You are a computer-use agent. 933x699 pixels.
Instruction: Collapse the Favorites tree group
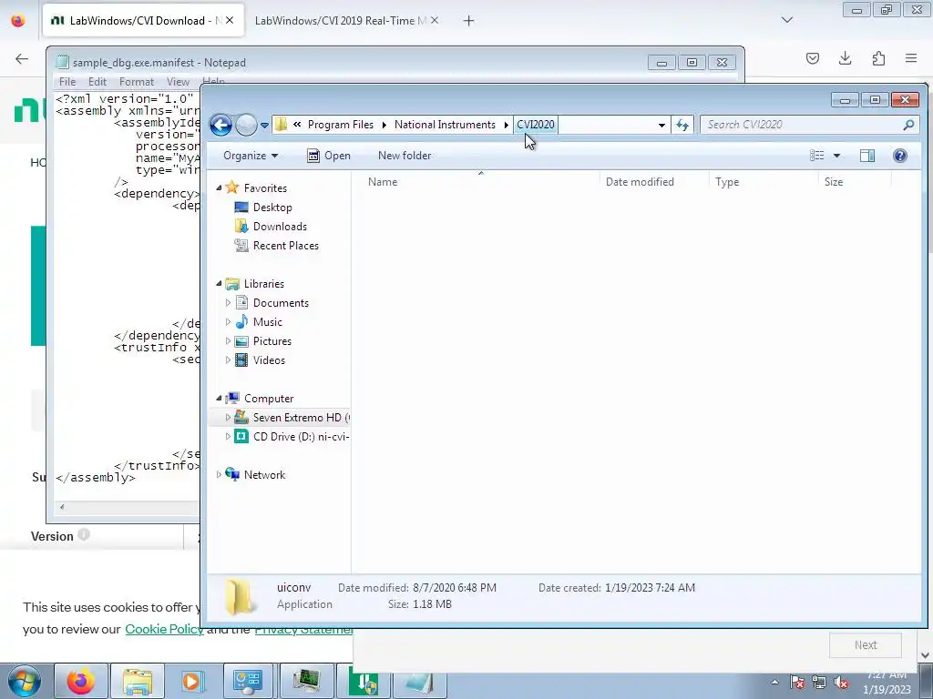[219, 187]
